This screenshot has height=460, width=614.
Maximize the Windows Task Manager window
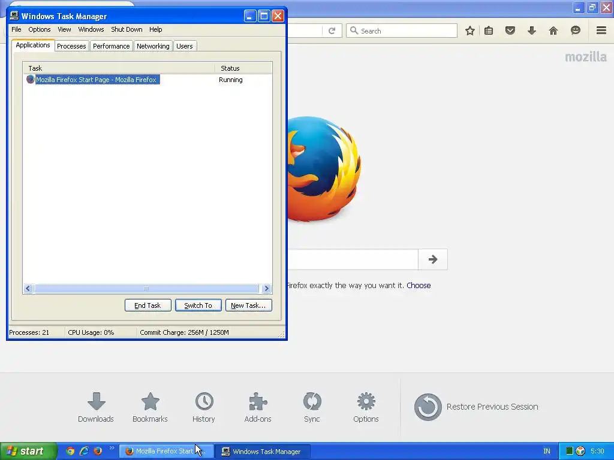[x=264, y=16]
